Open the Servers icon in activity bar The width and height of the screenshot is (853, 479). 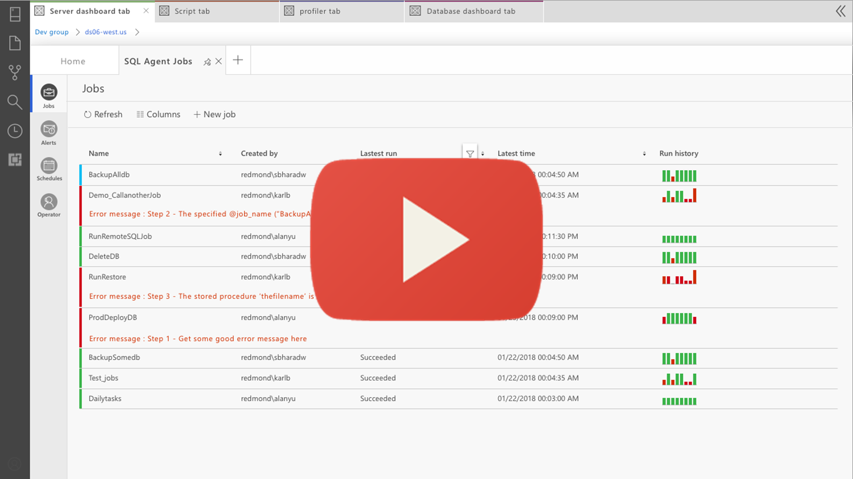coord(15,14)
